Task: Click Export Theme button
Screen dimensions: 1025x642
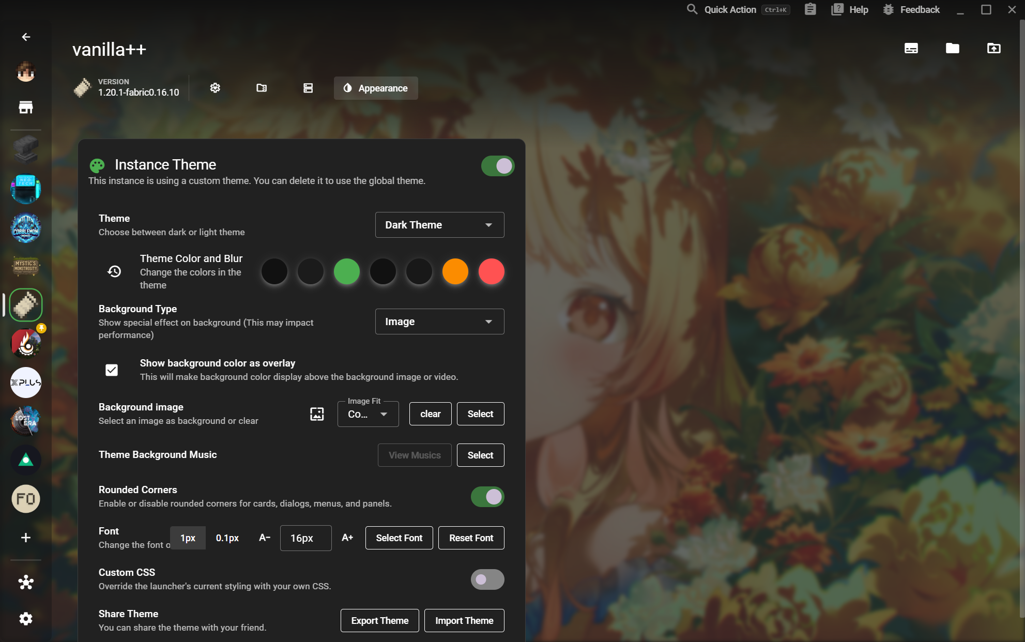Action: pos(380,621)
